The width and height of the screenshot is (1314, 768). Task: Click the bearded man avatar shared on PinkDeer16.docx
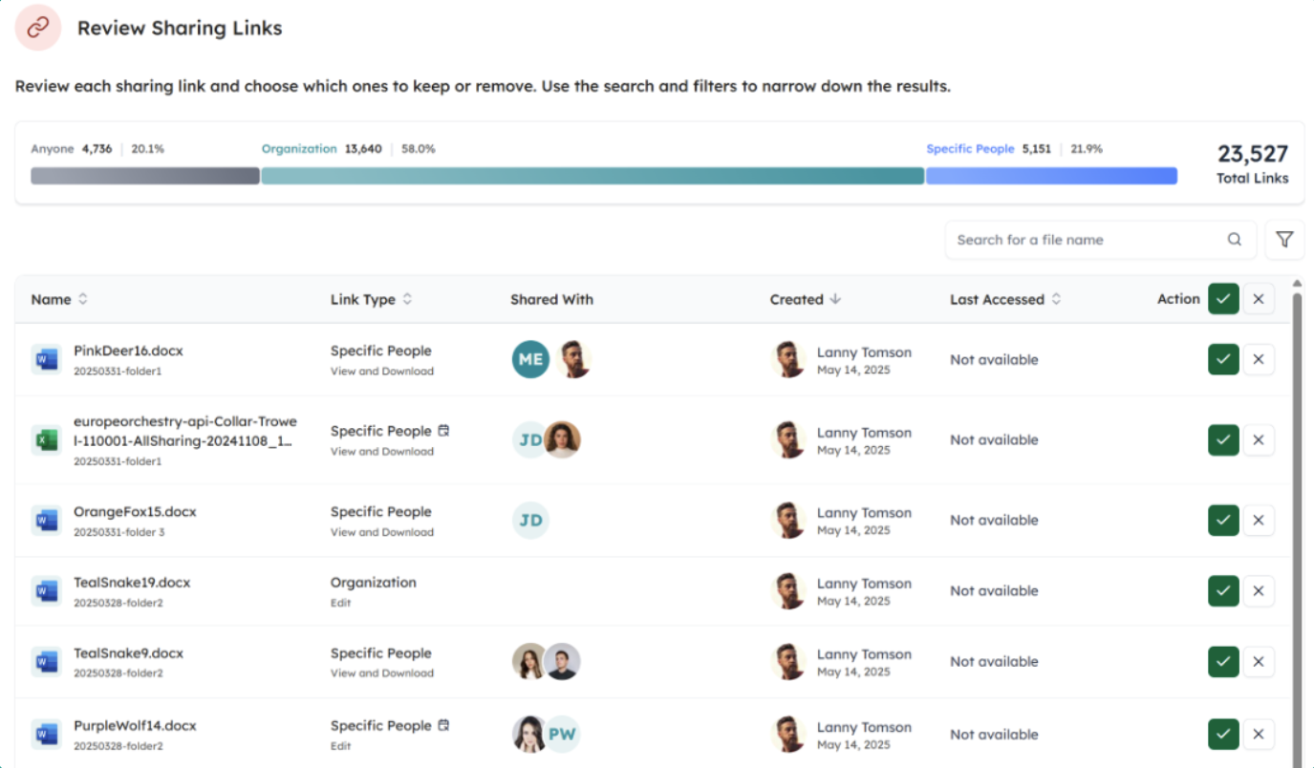point(573,360)
